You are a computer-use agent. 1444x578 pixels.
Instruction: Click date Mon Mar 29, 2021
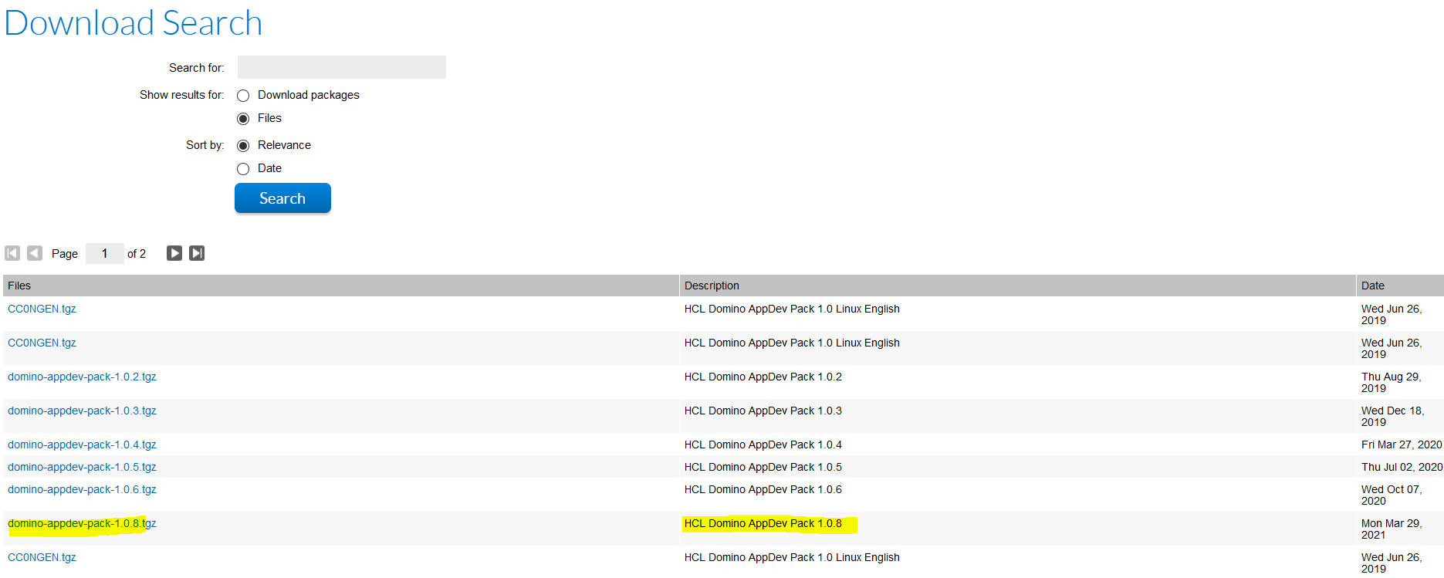[1392, 529]
